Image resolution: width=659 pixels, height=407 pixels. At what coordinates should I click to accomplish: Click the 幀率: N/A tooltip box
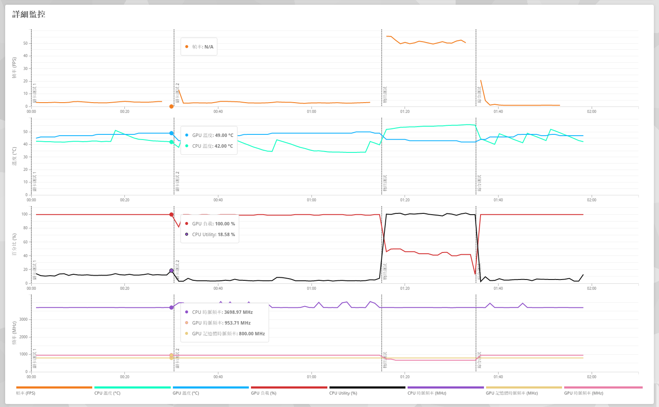click(x=199, y=47)
